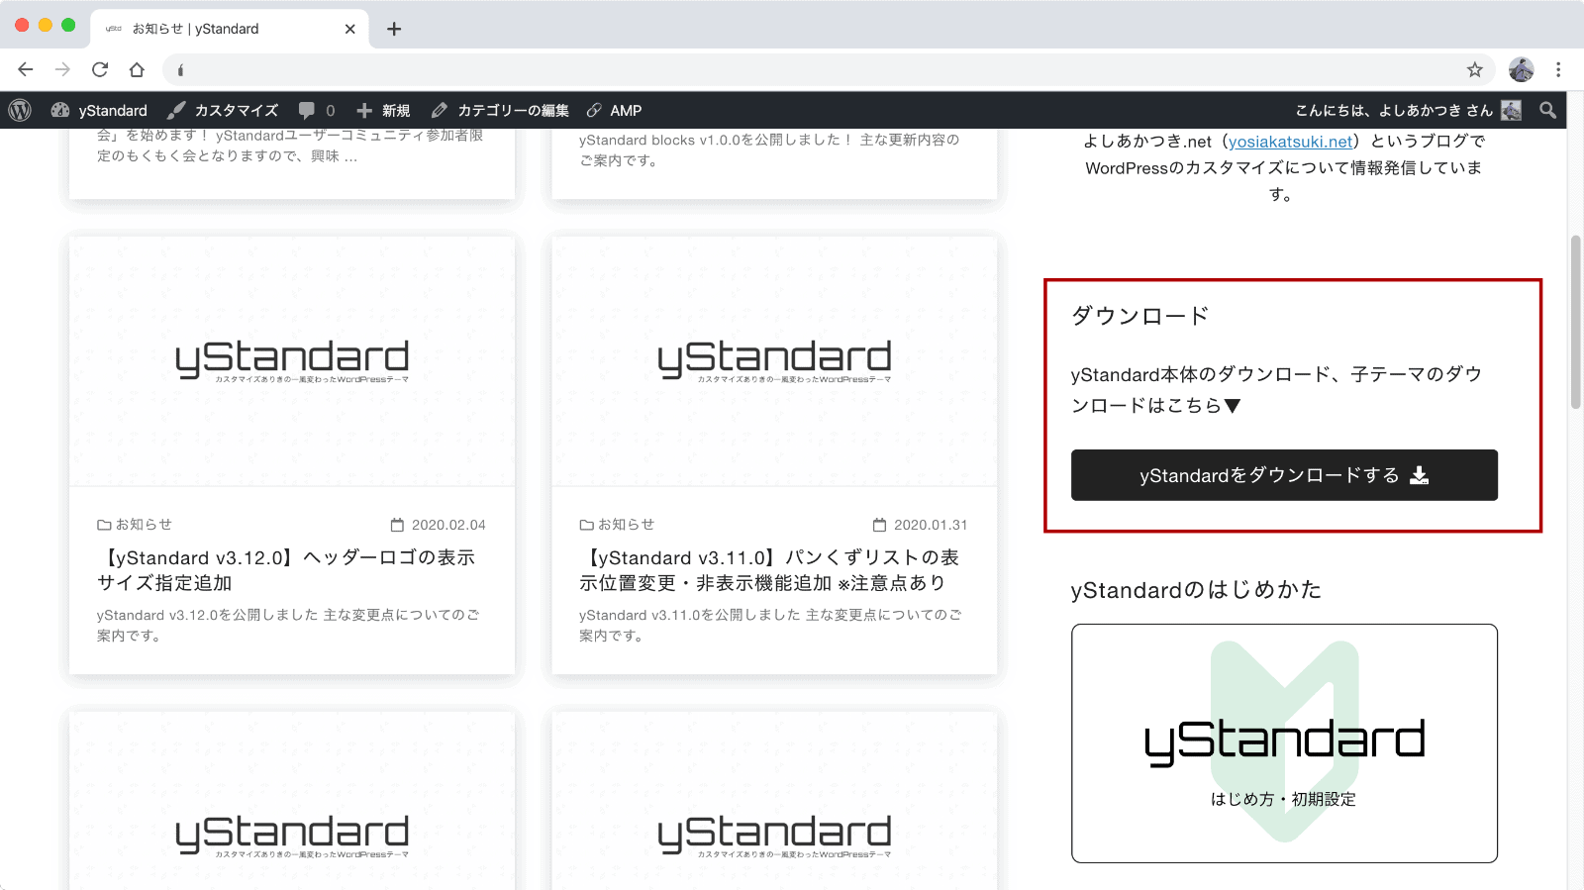The height and width of the screenshot is (890, 1584).
Task: Click the calendar icon beside 2020.02.04
Action: click(398, 525)
